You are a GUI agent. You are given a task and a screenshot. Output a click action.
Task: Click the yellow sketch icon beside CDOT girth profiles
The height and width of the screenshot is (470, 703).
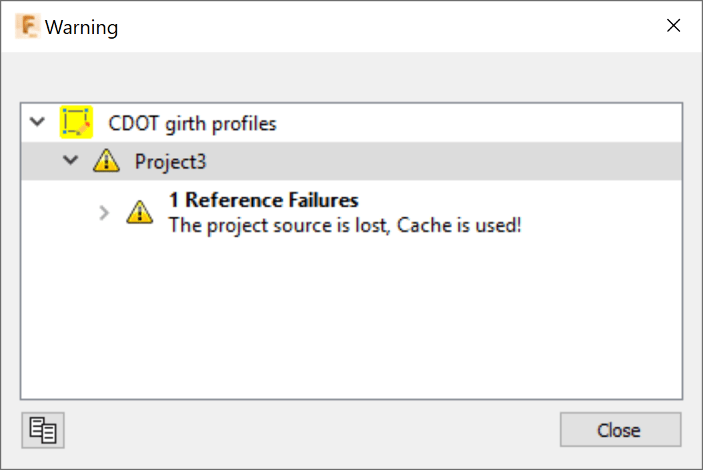tap(75, 122)
